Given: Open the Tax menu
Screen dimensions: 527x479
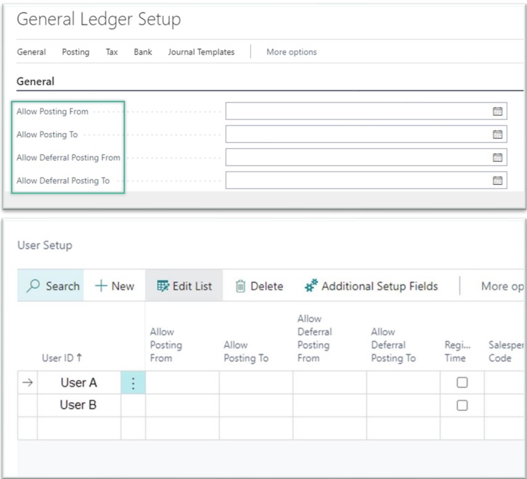Looking at the screenshot, I should coord(112,52).
